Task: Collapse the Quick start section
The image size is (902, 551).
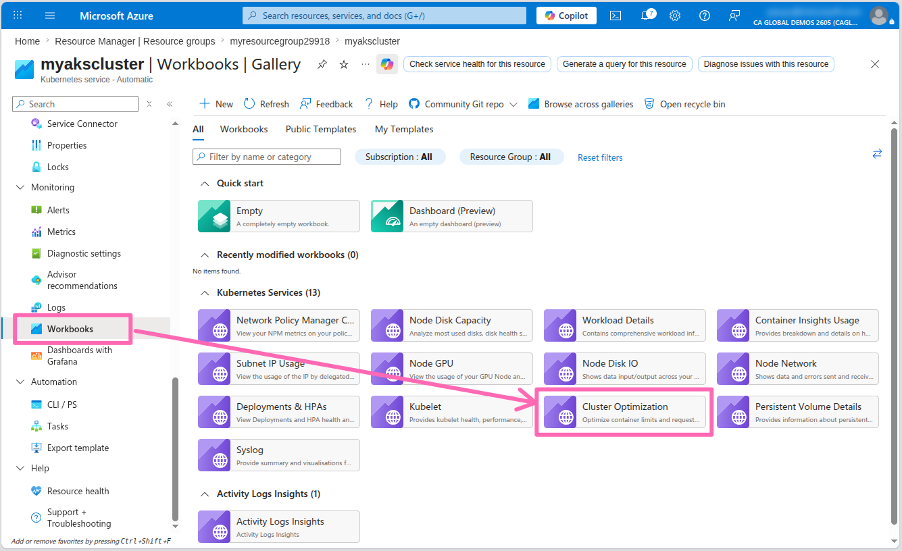Action: click(204, 184)
